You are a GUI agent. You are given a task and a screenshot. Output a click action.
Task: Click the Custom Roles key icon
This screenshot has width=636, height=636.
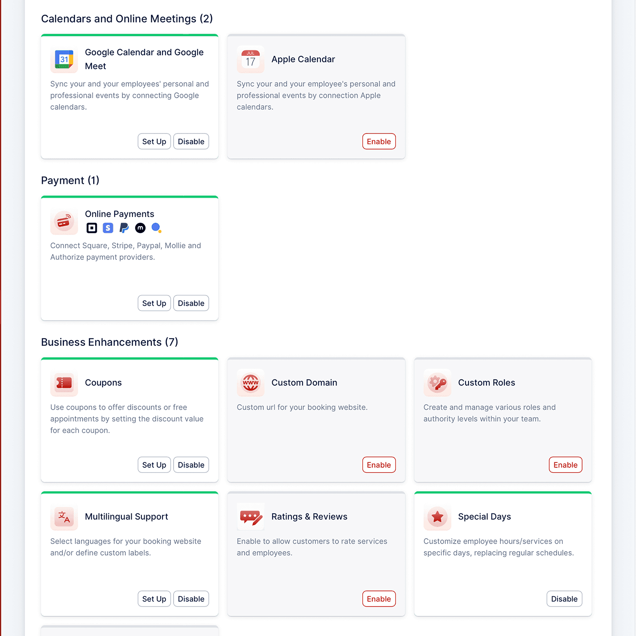click(437, 382)
